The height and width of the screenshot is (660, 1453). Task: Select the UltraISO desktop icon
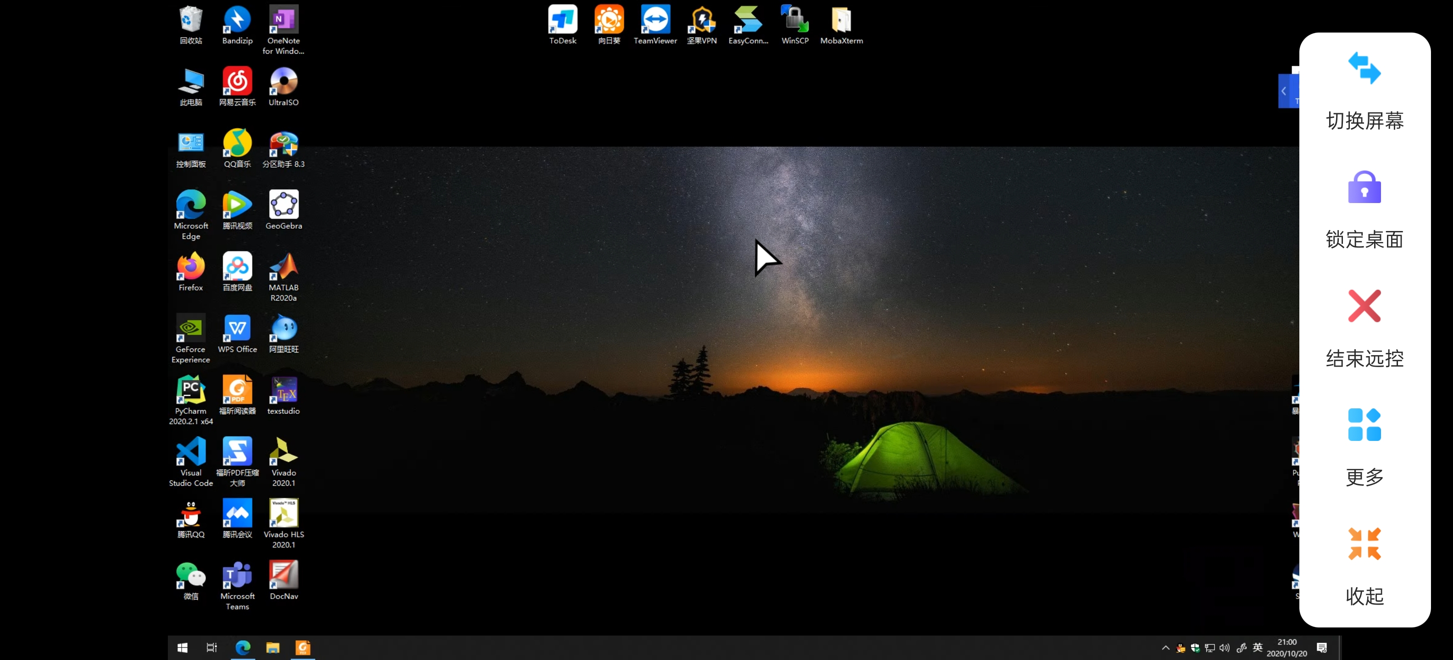[283, 87]
